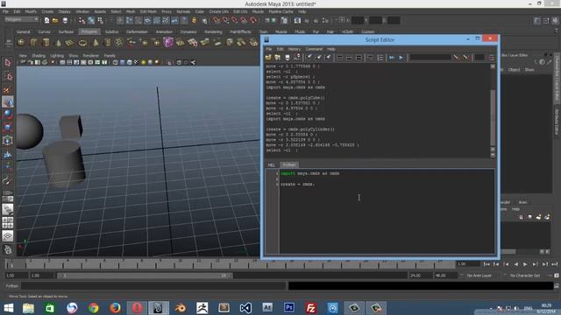Viewport: 561px width, 315px height.
Task: Open the Surfaces shelf tab
Action: click(x=66, y=31)
